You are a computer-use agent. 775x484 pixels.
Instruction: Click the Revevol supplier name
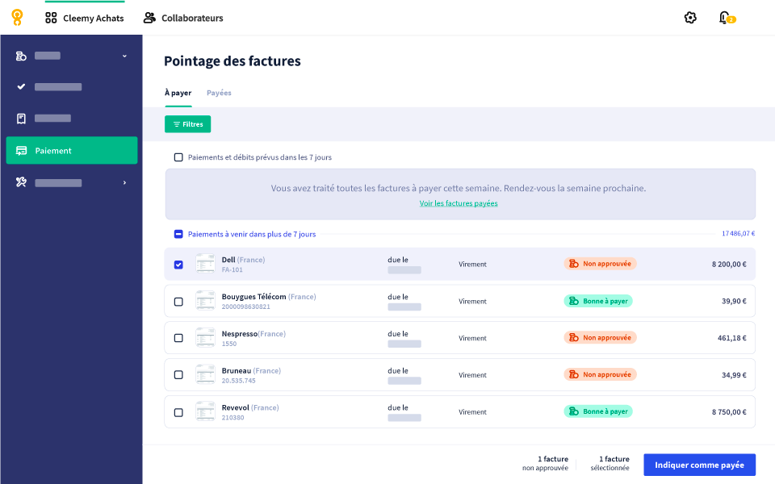pyautogui.click(x=235, y=407)
